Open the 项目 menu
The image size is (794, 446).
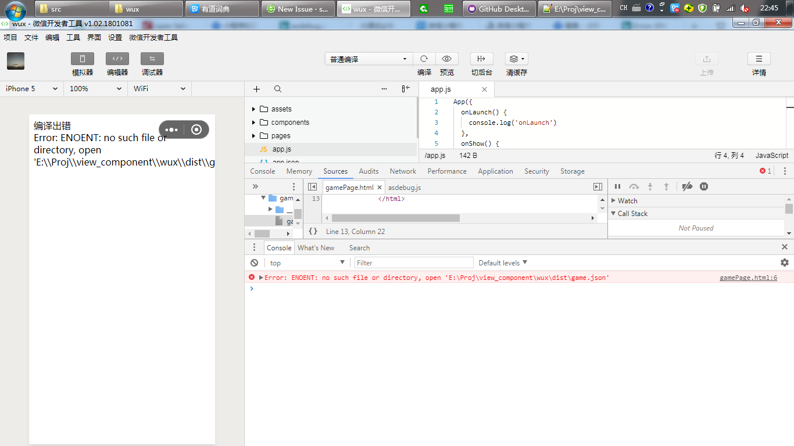10,37
